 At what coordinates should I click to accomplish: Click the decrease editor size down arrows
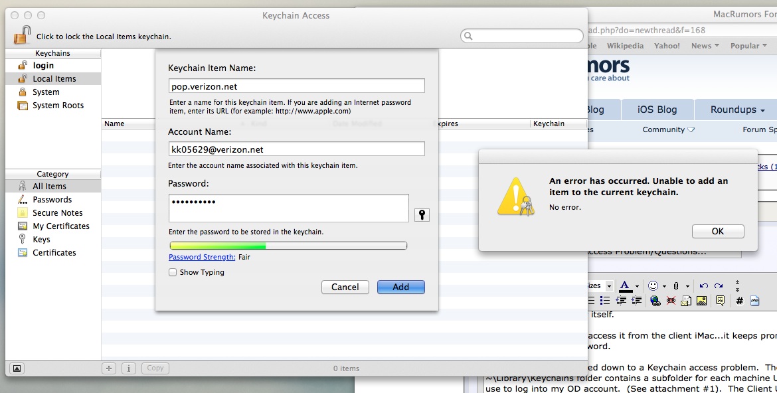(737, 290)
